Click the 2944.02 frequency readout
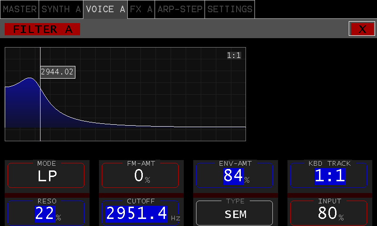377x226 pixels. click(x=57, y=72)
